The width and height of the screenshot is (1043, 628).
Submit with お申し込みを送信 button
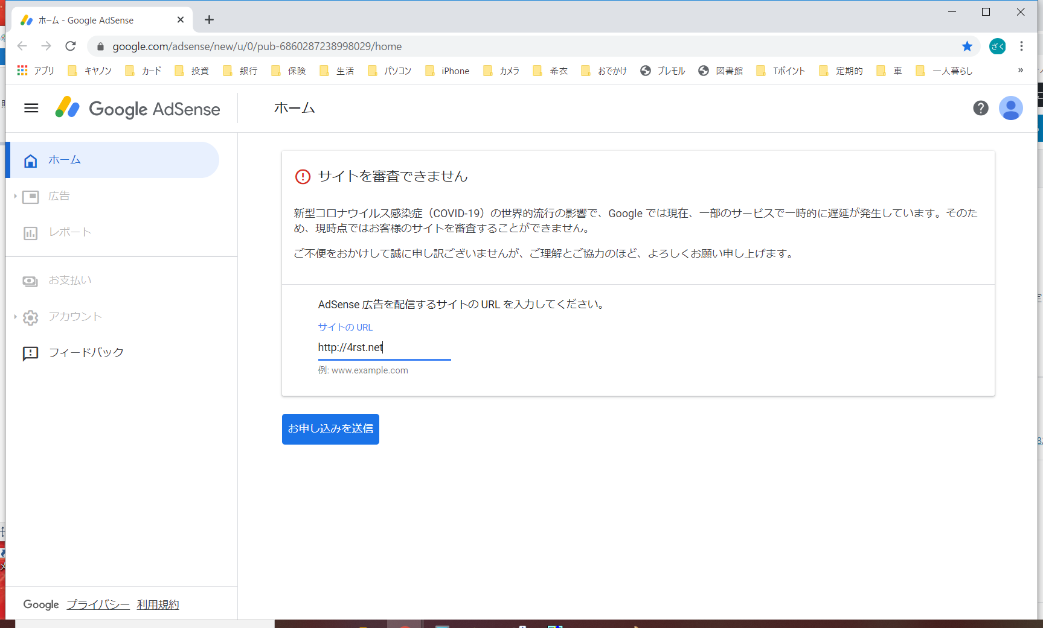(x=330, y=429)
